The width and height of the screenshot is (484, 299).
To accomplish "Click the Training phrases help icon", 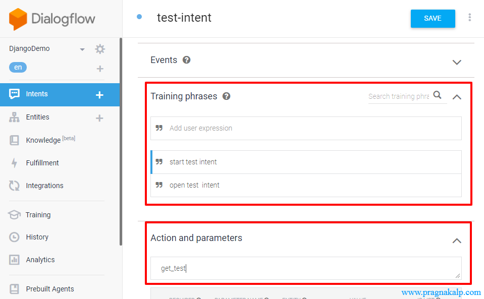I will pos(227,96).
